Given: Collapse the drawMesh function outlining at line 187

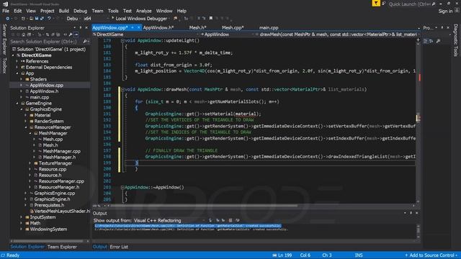Looking at the screenshot, I should click(122, 89).
